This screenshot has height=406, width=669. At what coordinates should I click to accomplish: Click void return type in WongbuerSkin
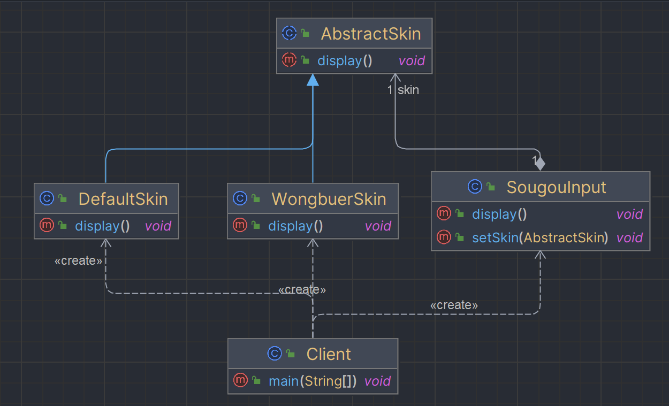click(378, 226)
